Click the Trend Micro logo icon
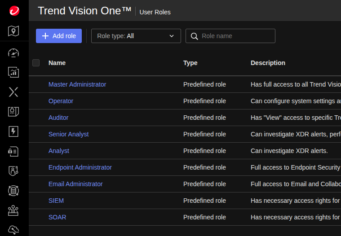The height and width of the screenshot is (236, 341). [x=13, y=11]
